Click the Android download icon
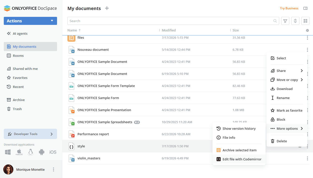The image size is (313, 178). (x=42, y=152)
